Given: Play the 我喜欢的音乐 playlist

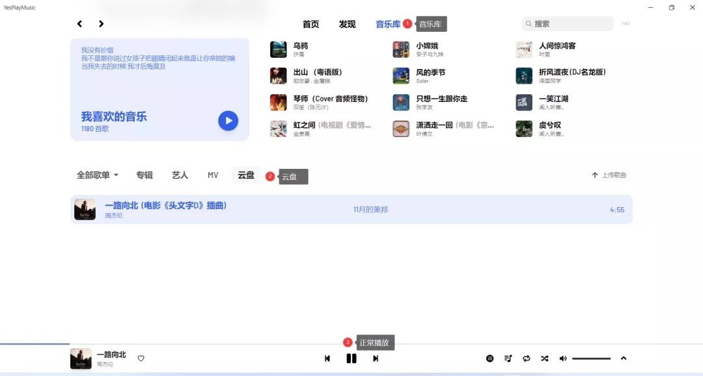Looking at the screenshot, I should pyautogui.click(x=228, y=121).
